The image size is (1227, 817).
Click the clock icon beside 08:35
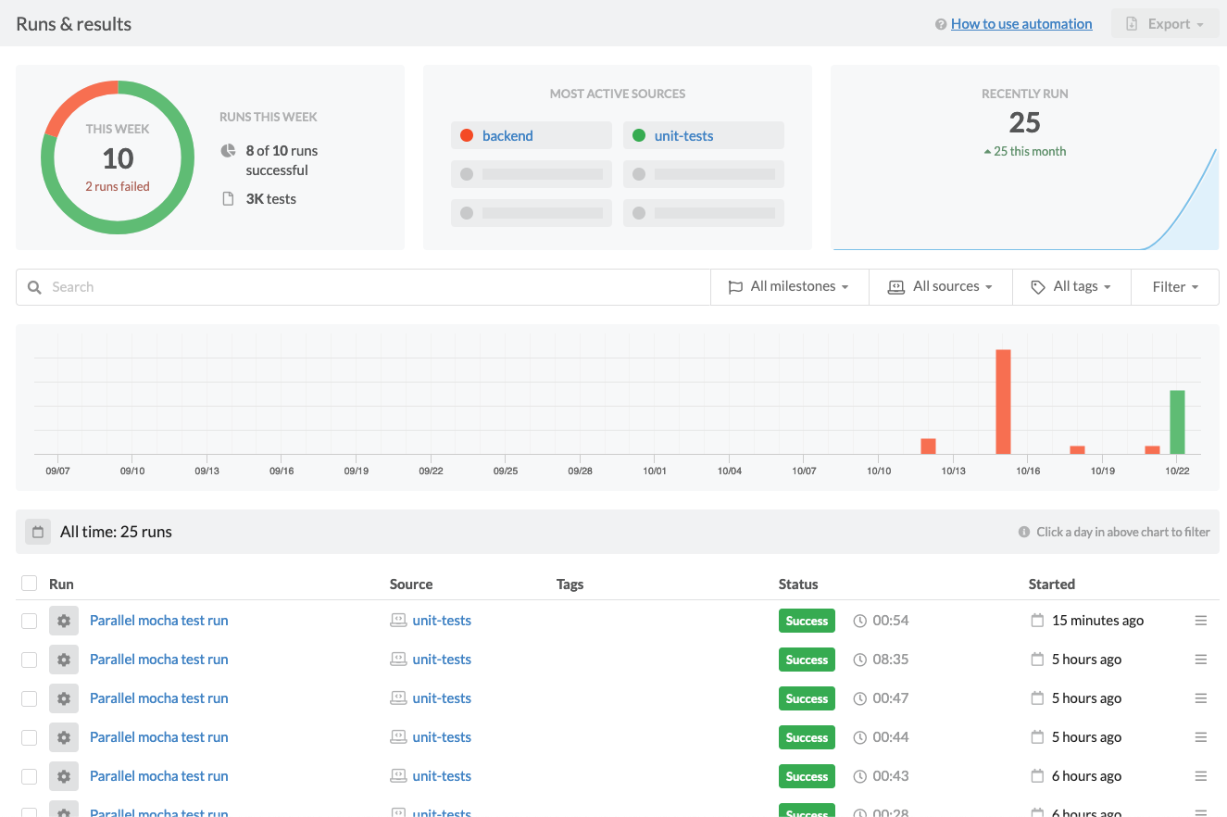(x=859, y=660)
